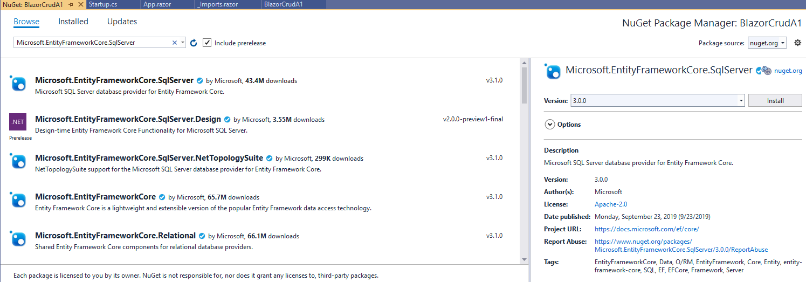Screen dimensions: 806x282
Task: Click the .NET icon of SqlServer.Design package
Action: (18, 122)
